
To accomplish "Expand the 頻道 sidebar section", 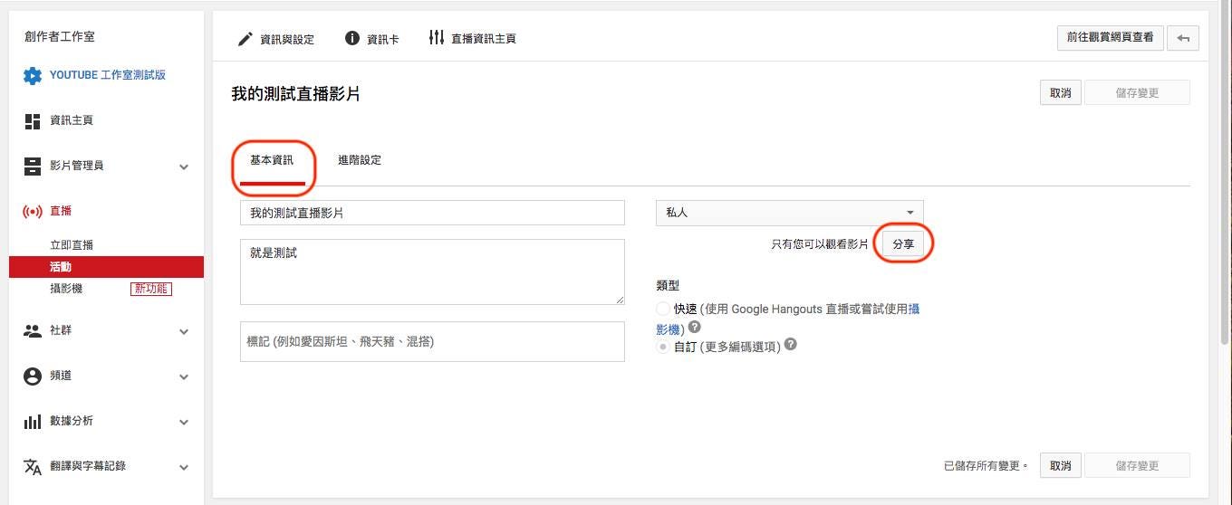I will pos(184,376).
